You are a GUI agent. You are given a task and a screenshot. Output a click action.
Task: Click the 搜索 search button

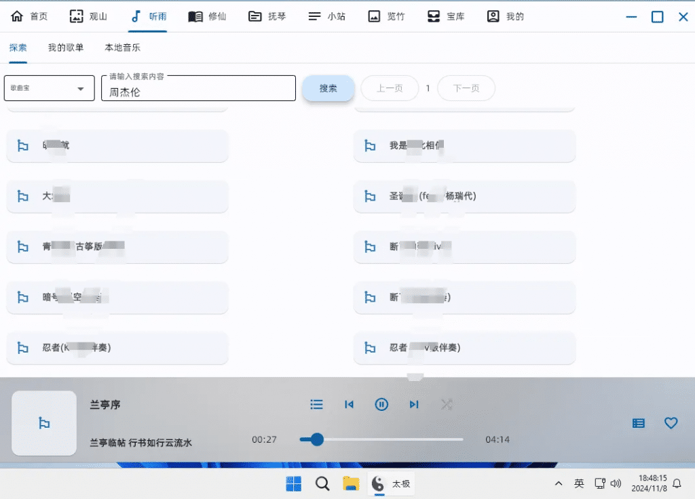pos(328,88)
